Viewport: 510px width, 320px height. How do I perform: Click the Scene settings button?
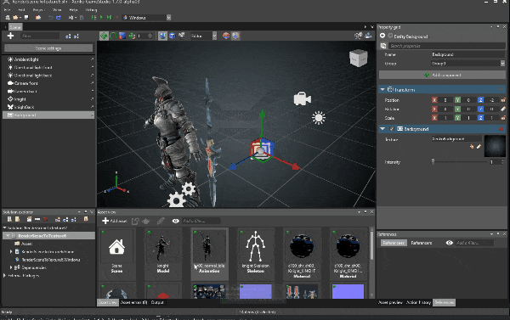point(48,48)
